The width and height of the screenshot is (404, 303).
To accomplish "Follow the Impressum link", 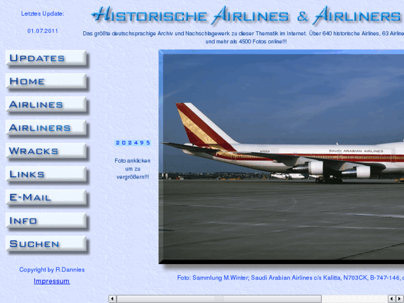I will pyautogui.click(x=52, y=281).
